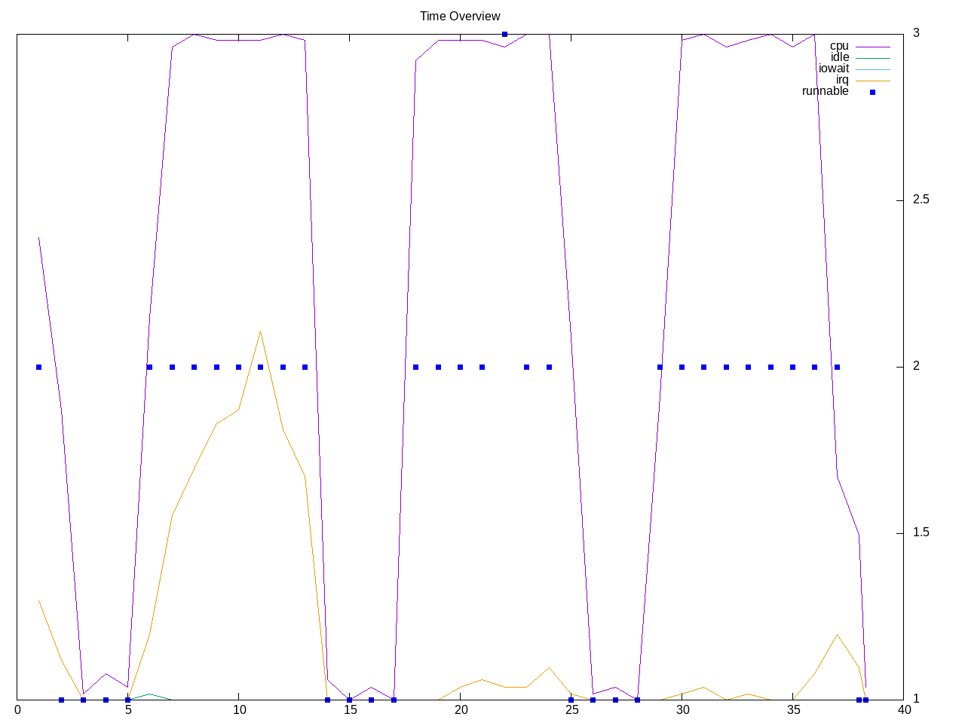Click the x-axis tick label "20"
Image resolution: width=965 pixels, height=723 pixels.
[461, 709]
